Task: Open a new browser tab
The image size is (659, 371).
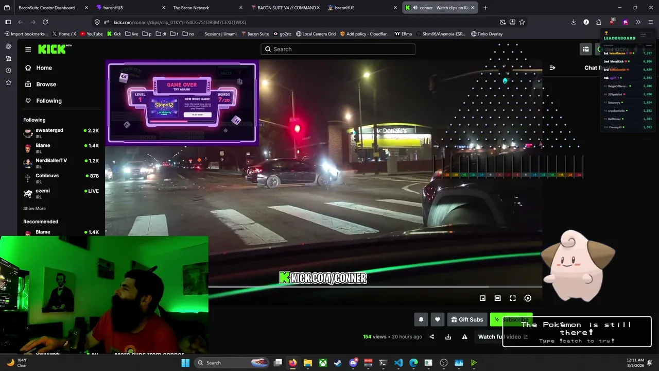Action: coord(485,8)
